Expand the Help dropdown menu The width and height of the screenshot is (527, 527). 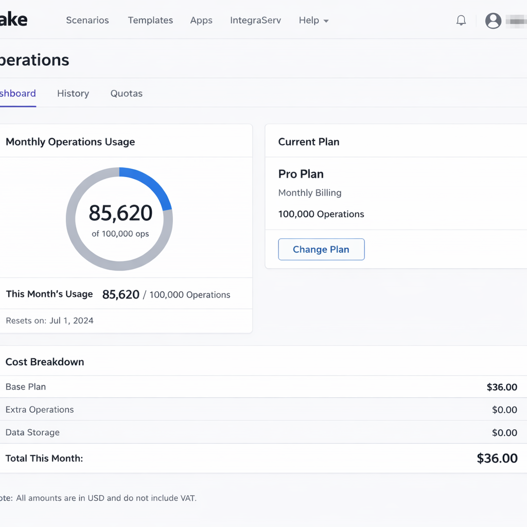313,21
